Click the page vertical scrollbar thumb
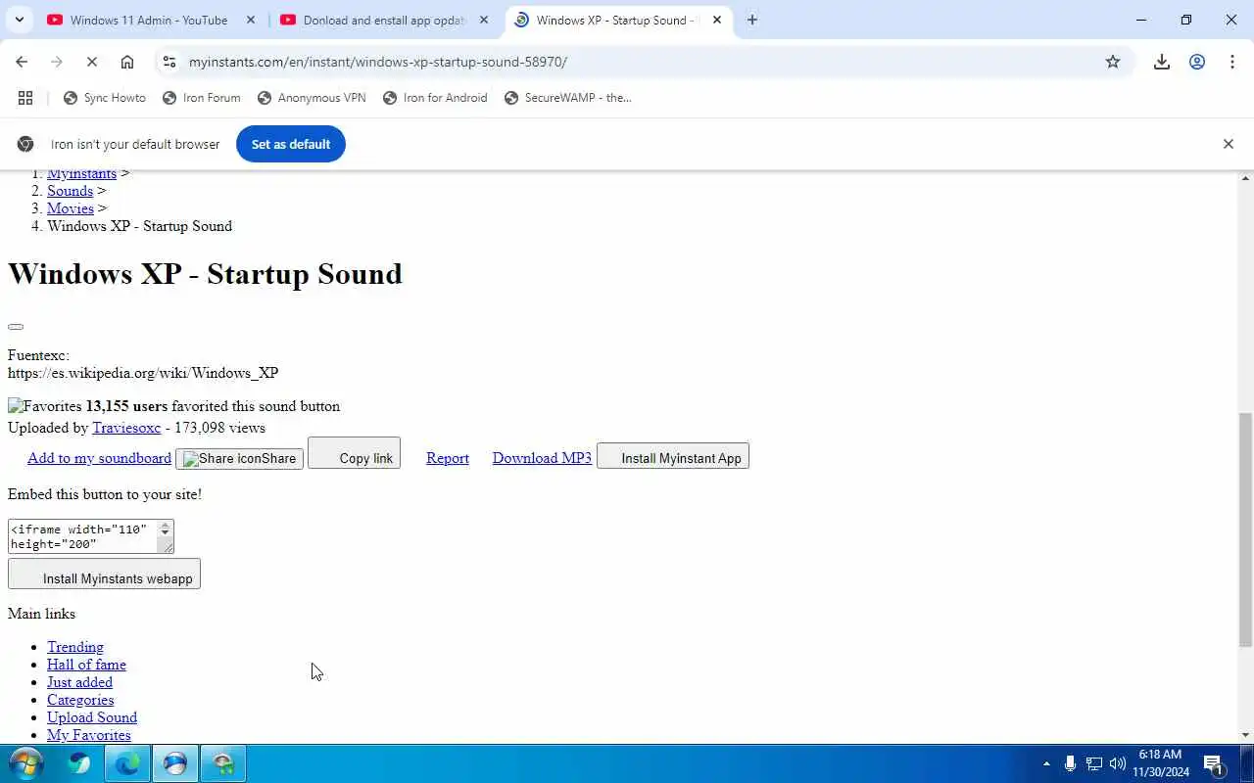 (x=1245, y=530)
